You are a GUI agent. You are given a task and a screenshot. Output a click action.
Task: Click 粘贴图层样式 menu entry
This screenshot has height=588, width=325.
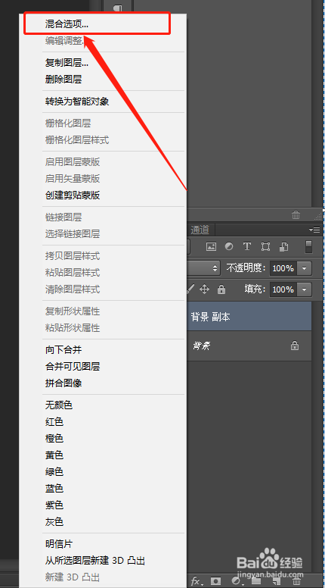click(73, 273)
